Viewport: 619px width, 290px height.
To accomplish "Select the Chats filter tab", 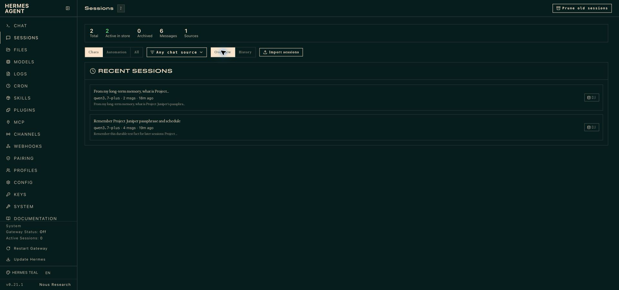I will [x=94, y=52].
